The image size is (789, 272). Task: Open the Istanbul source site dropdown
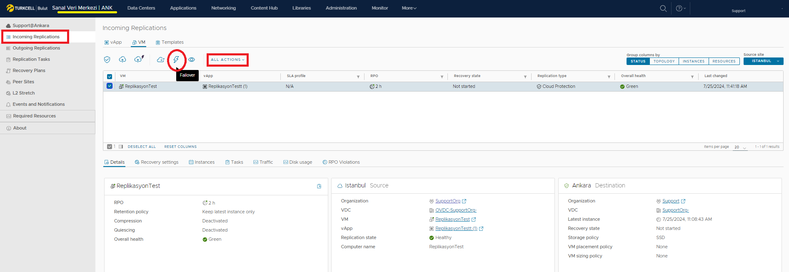(764, 61)
